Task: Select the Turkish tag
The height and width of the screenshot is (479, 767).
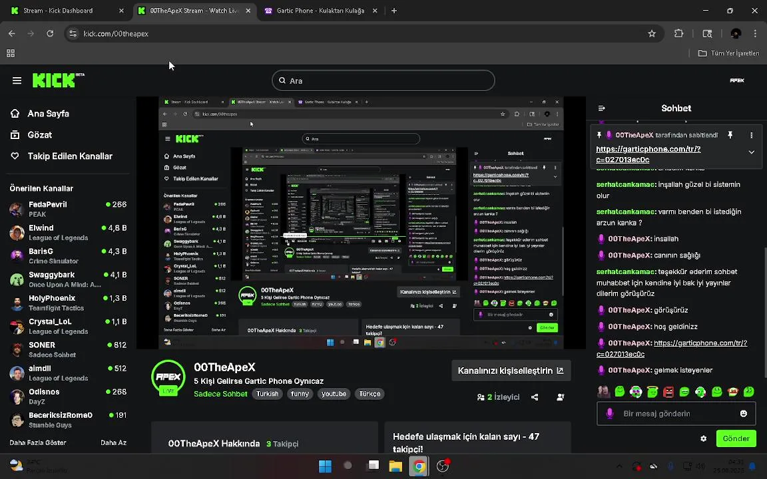Action: [267, 394]
